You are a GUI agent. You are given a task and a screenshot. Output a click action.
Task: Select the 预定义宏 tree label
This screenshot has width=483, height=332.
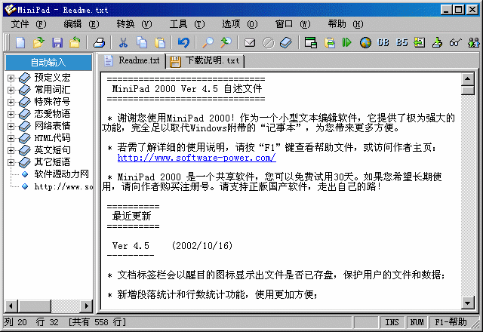tap(52, 78)
